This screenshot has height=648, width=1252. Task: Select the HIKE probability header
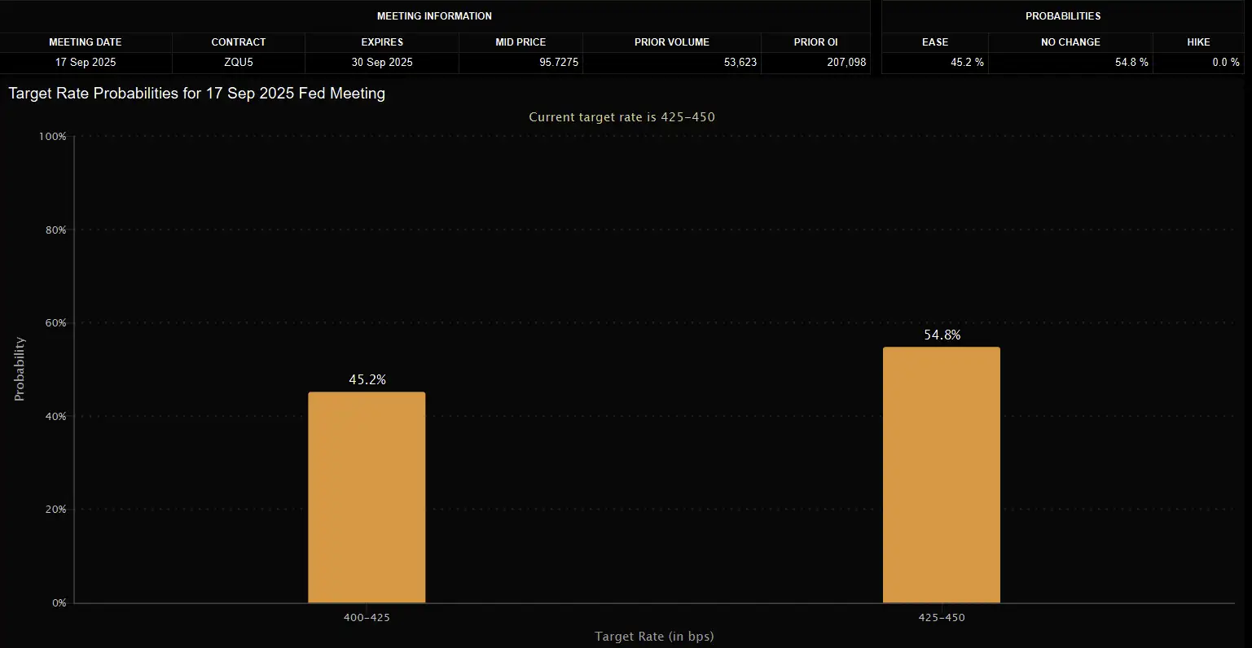(1198, 42)
